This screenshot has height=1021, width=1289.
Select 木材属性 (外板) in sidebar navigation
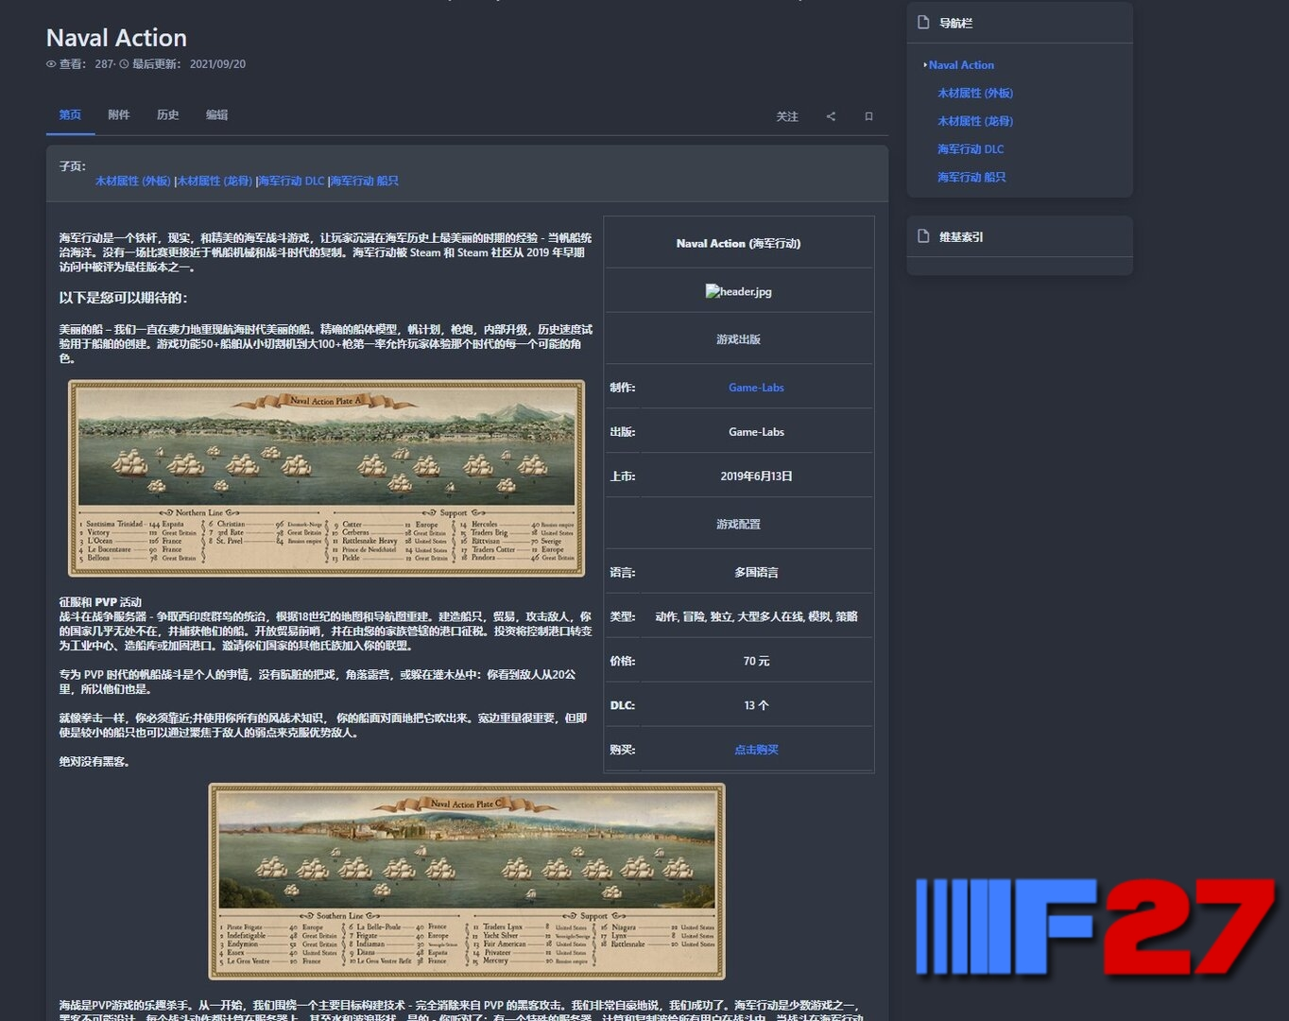975,93
